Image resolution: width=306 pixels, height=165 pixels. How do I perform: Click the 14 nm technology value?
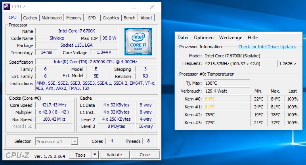click(x=46, y=52)
